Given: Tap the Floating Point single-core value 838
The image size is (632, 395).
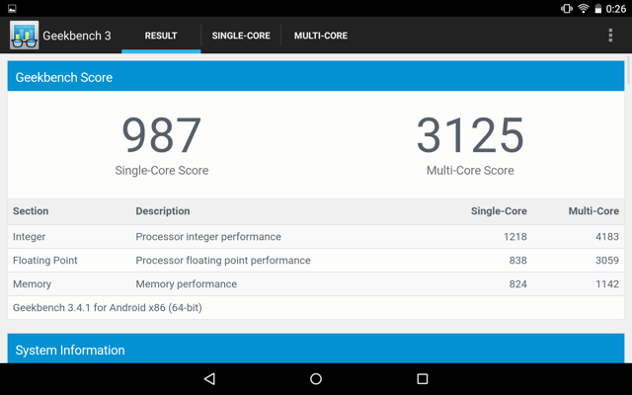Looking at the screenshot, I should (517, 261).
